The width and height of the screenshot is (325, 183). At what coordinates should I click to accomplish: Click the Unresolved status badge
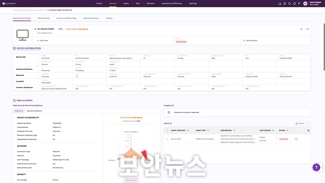[x=283, y=139]
